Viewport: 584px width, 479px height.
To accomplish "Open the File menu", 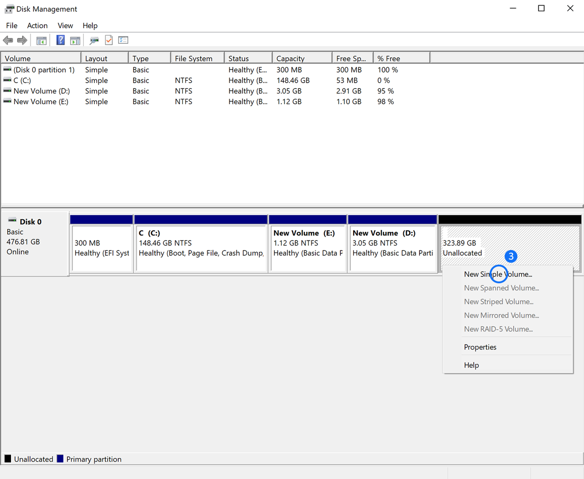I will pos(11,26).
